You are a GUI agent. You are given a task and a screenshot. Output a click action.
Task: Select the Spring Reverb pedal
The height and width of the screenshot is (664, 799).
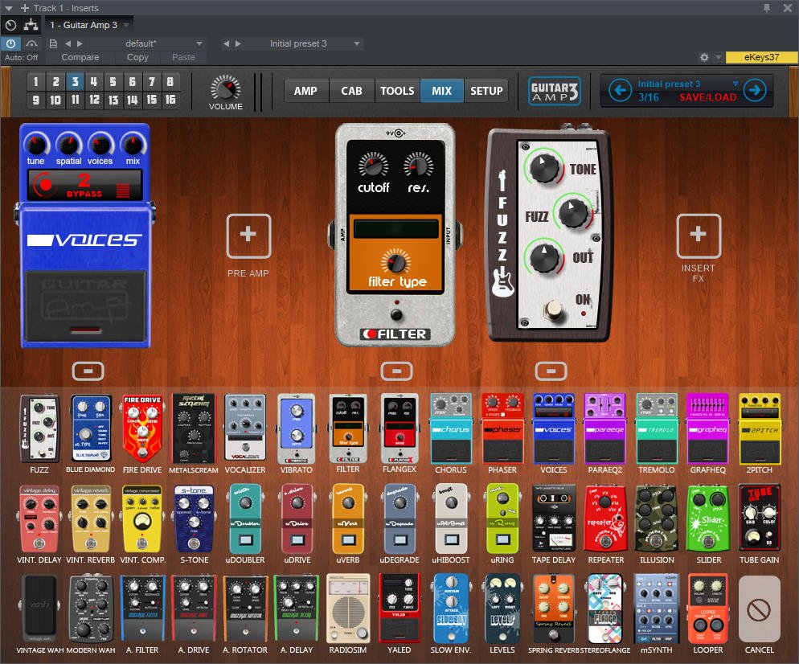point(553,608)
